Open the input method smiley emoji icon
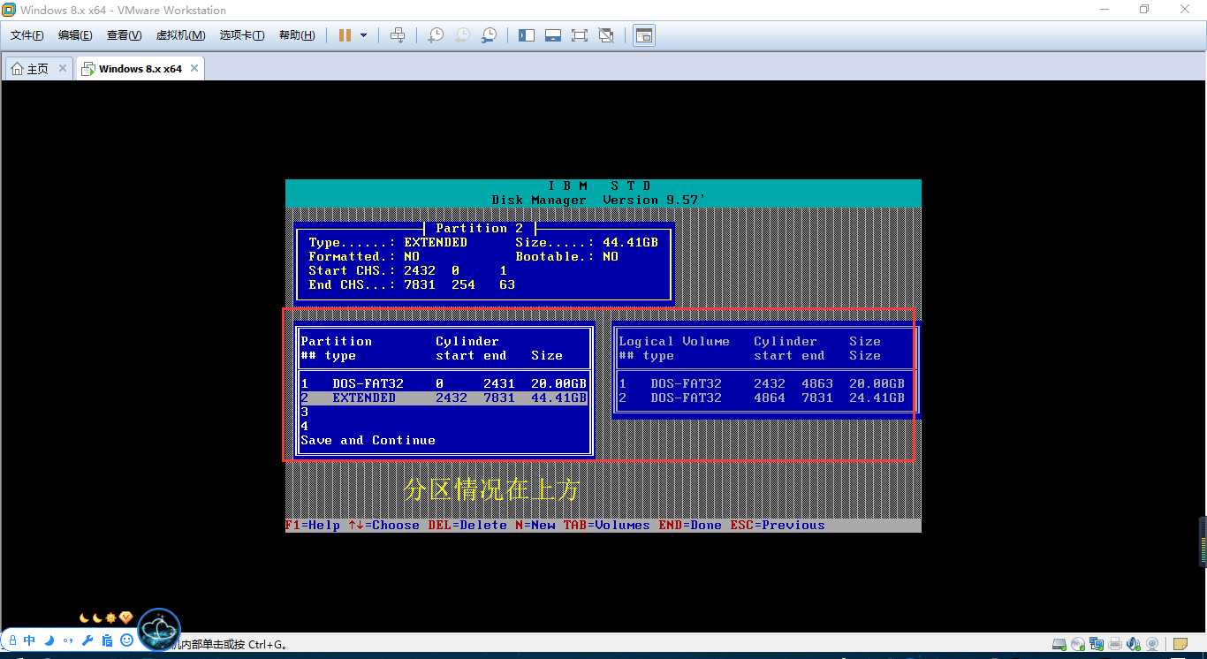1207x659 pixels. point(126,640)
